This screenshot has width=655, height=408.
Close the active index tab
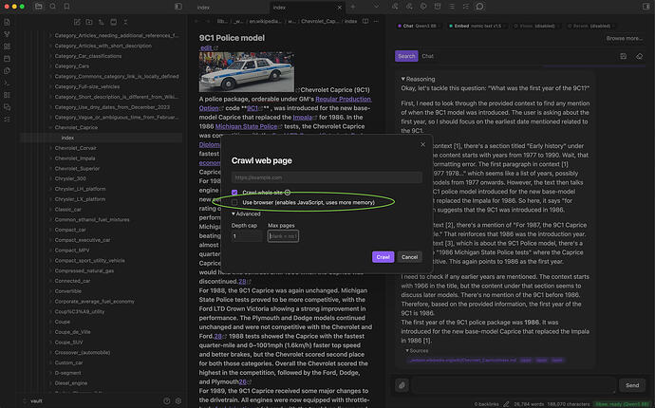click(x=339, y=7)
